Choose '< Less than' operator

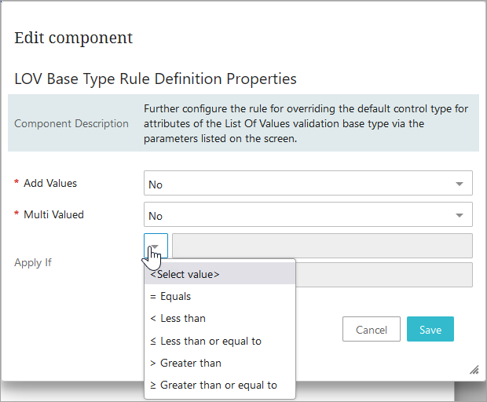(x=220, y=319)
